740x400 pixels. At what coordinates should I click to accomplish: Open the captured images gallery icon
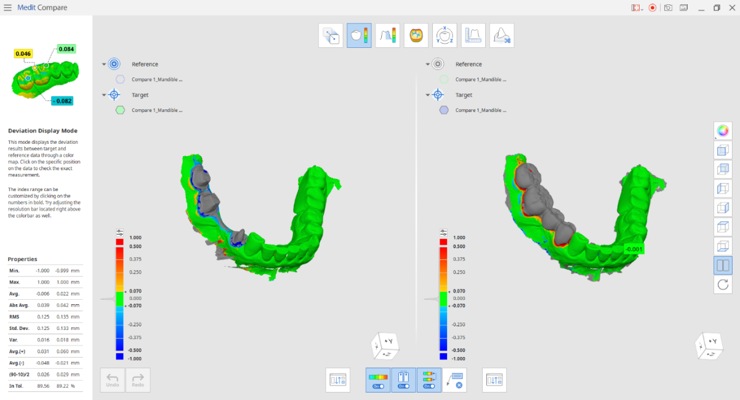point(683,8)
